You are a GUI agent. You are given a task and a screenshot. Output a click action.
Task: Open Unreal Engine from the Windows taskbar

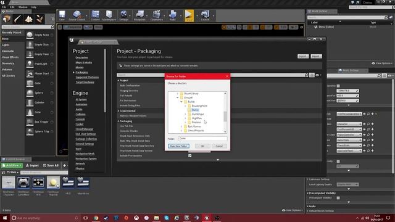coord(207,218)
